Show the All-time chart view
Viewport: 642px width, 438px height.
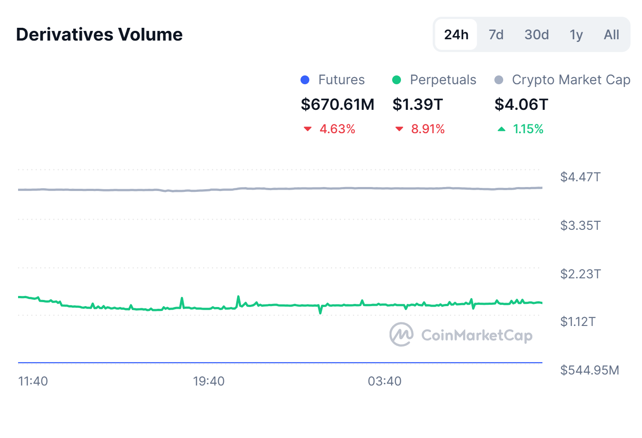pyautogui.click(x=611, y=34)
